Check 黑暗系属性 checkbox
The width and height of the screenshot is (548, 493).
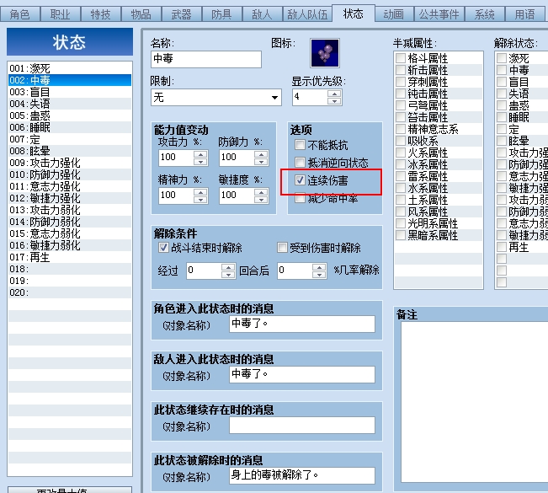(x=401, y=235)
